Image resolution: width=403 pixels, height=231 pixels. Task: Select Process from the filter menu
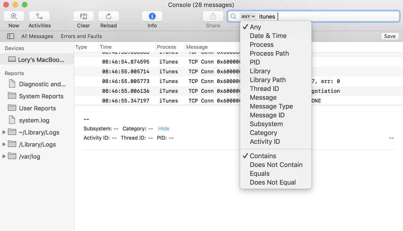pyautogui.click(x=262, y=44)
